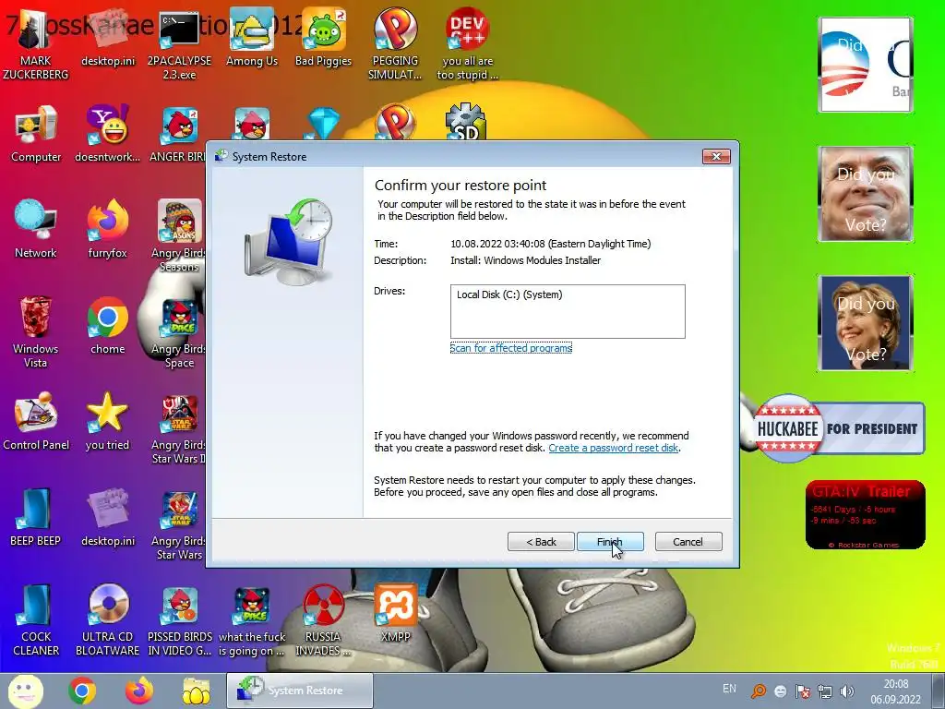This screenshot has height=709, width=945.
Task: Open the Angry Birds Space desktop icon
Action: click(179, 332)
